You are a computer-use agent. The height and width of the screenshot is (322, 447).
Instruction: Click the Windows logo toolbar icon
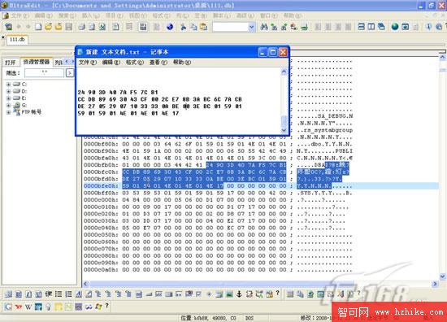pyautogui.click(x=98, y=307)
